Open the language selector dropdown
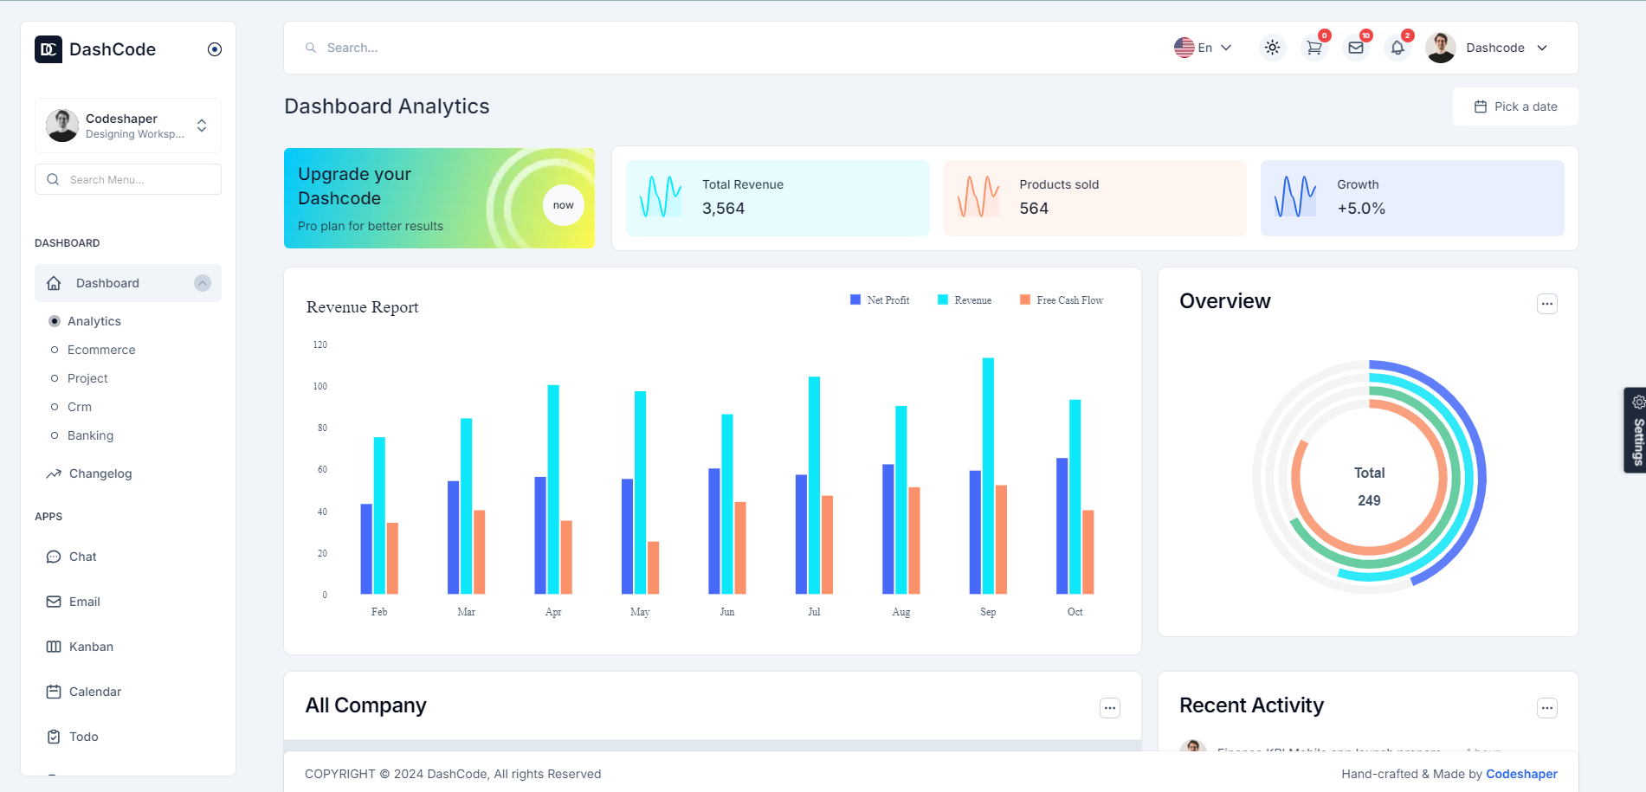 coord(1204,48)
